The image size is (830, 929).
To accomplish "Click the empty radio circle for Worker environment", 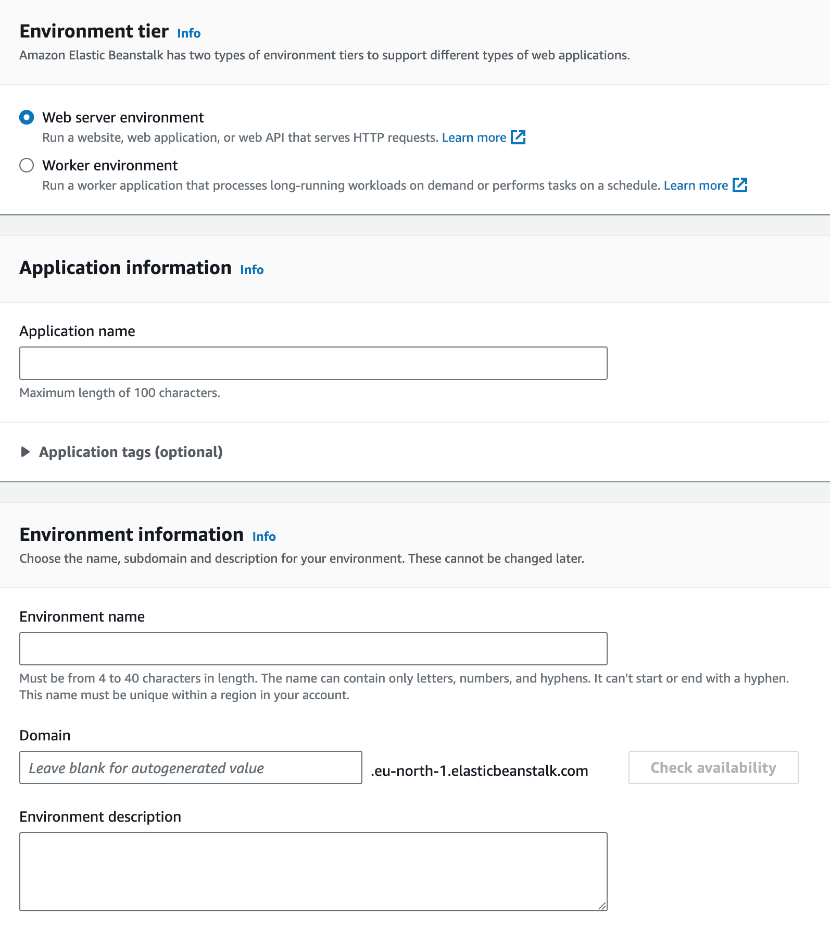I will [x=27, y=165].
